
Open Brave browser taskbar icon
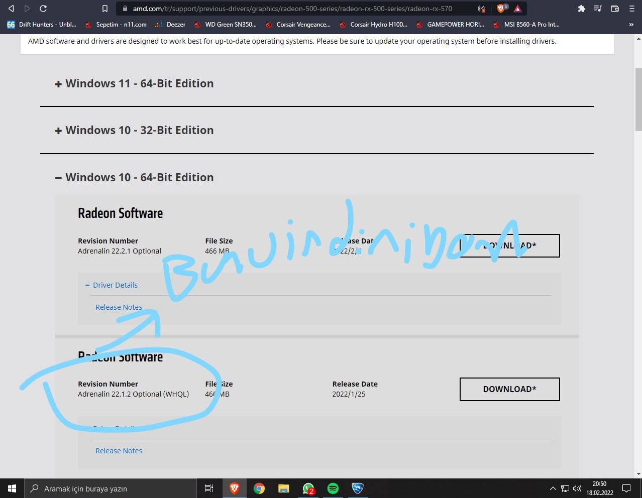[x=234, y=488]
